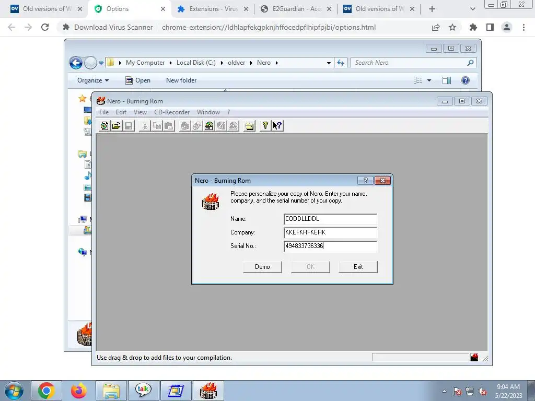Click the Nero taskbar icon
The image size is (535, 401).
pos(208,391)
